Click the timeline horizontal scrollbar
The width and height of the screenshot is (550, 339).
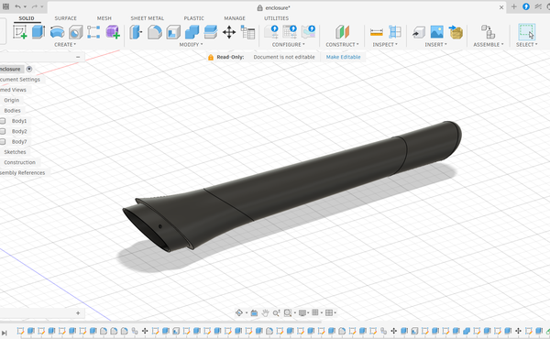point(160,322)
